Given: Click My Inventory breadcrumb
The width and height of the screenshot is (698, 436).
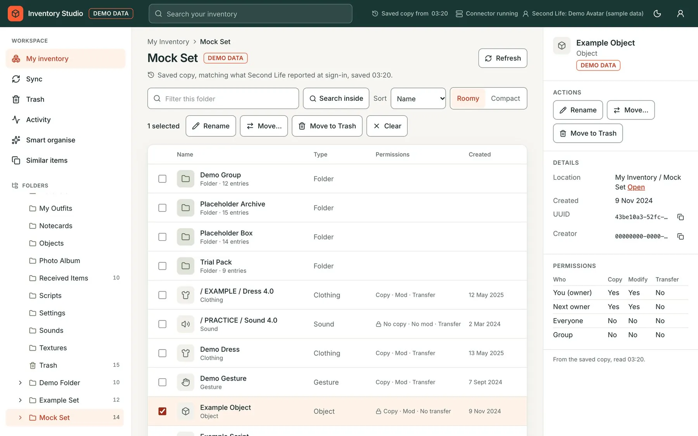Looking at the screenshot, I should pyautogui.click(x=168, y=42).
